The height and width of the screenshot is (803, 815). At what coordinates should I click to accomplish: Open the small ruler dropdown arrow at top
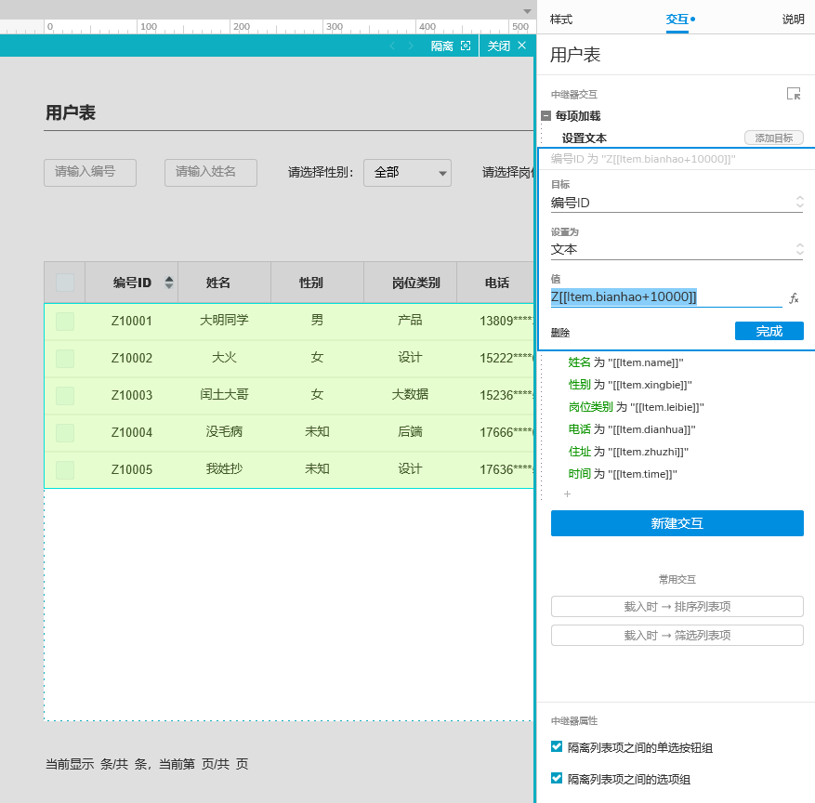pyautogui.click(x=527, y=11)
